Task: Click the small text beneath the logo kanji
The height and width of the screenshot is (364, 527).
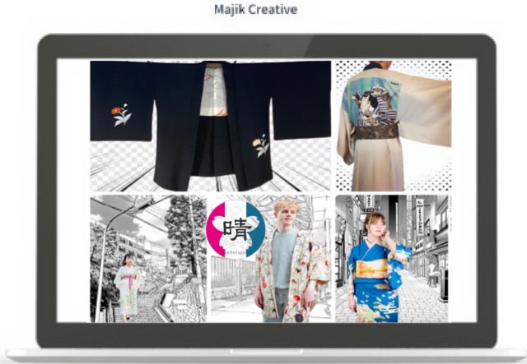Action: tap(236, 243)
